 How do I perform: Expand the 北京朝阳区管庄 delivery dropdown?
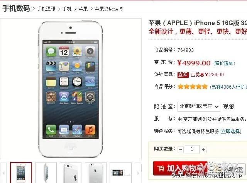pyautogui.click(x=199, y=107)
